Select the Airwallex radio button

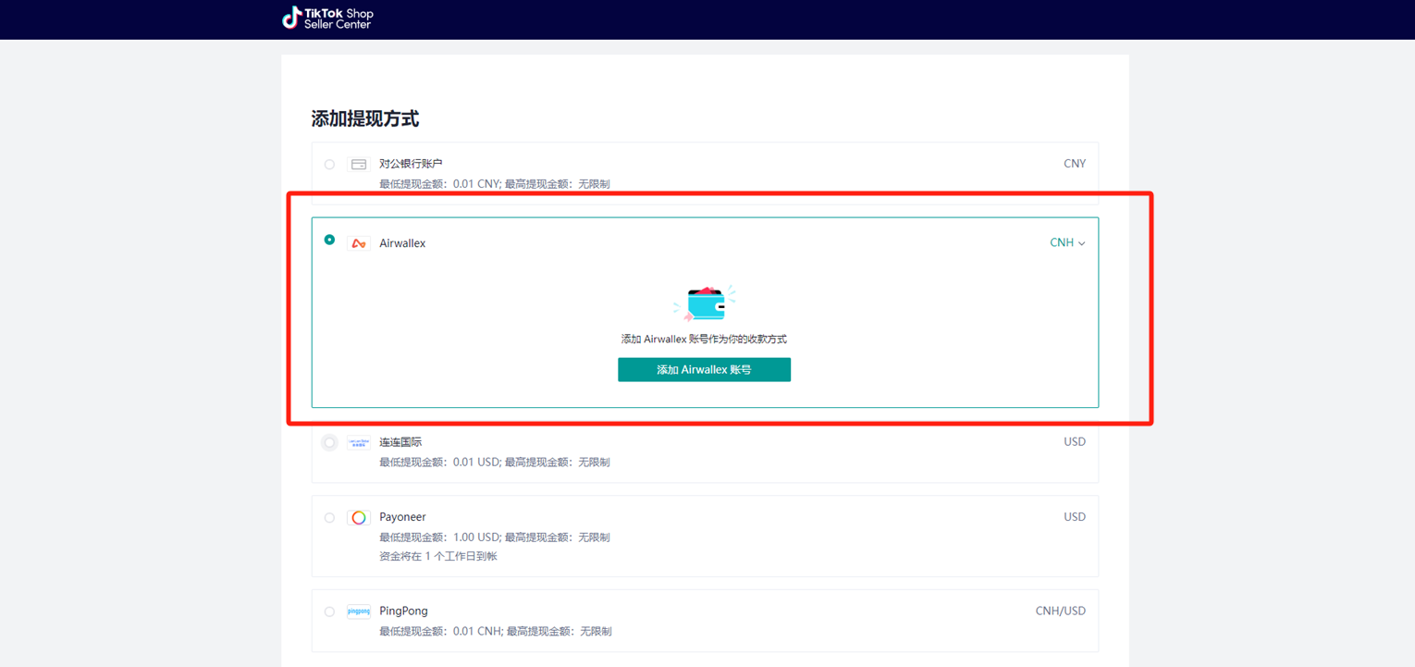point(329,240)
